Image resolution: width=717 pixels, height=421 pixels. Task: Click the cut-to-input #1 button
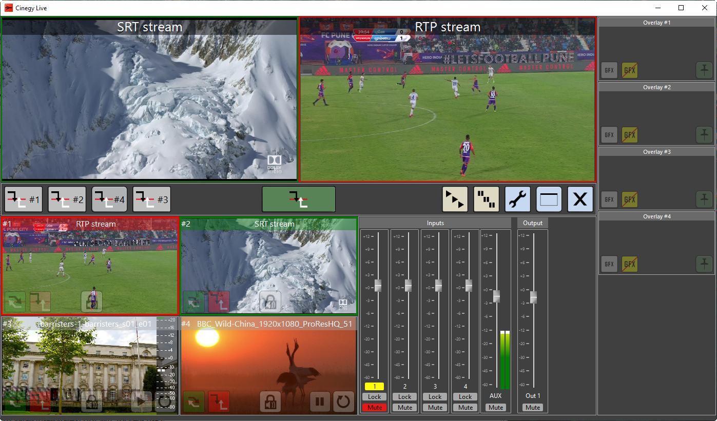[x=24, y=199]
